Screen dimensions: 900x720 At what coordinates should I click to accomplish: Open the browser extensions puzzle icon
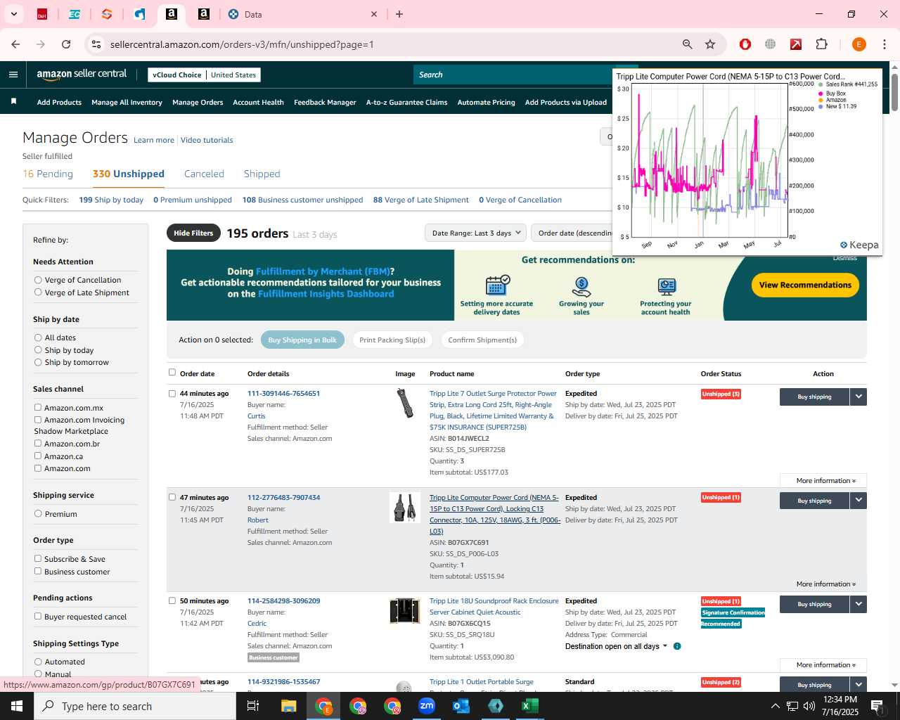pyautogui.click(x=821, y=44)
